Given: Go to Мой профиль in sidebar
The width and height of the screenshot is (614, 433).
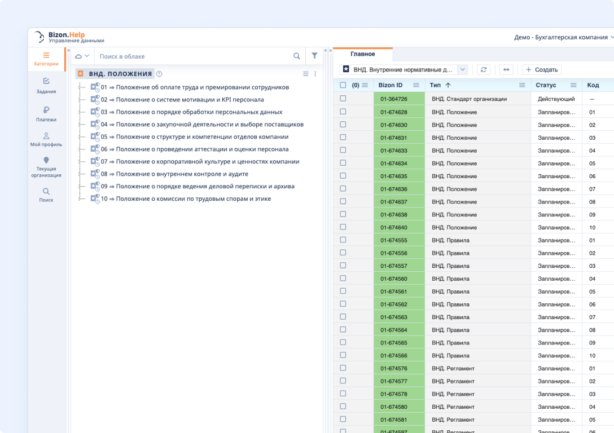Looking at the screenshot, I should click(x=46, y=139).
